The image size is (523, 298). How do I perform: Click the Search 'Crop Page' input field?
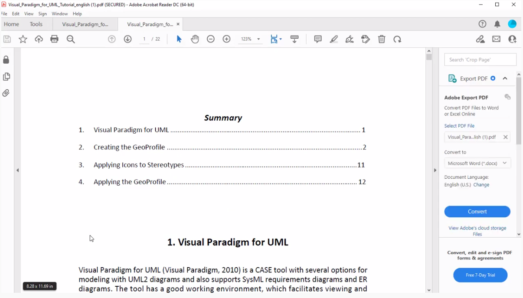click(480, 60)
